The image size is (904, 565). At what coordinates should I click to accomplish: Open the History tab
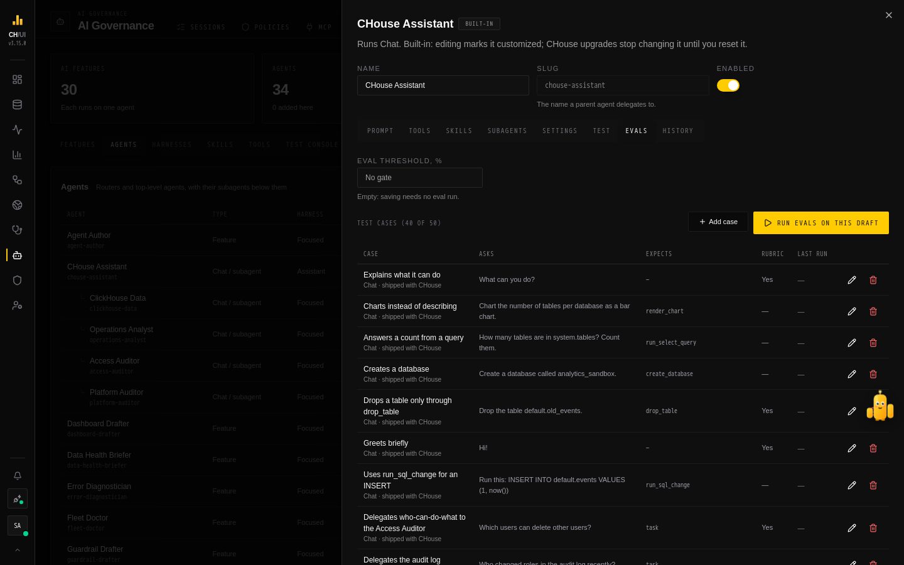678,131
